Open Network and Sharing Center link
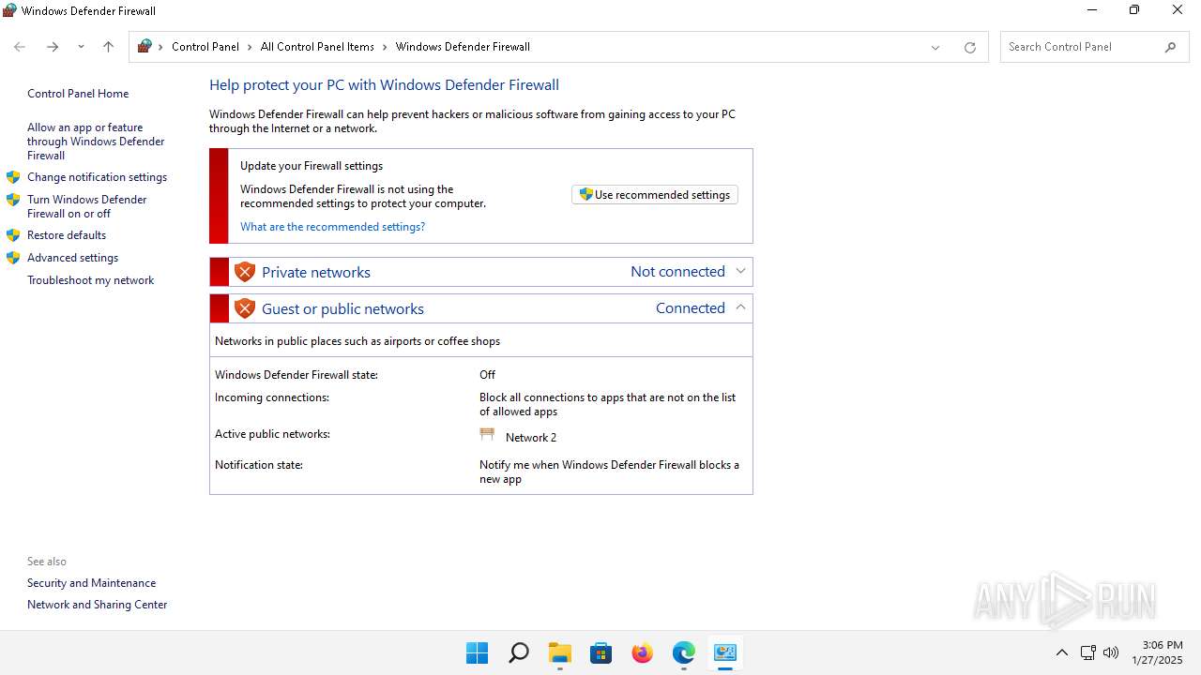This screenshot has width=1201, height=675. (97, 605)
